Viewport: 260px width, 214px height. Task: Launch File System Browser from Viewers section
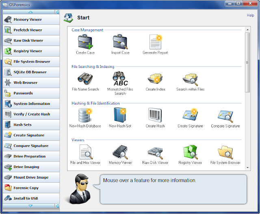[x=225, y=155]
